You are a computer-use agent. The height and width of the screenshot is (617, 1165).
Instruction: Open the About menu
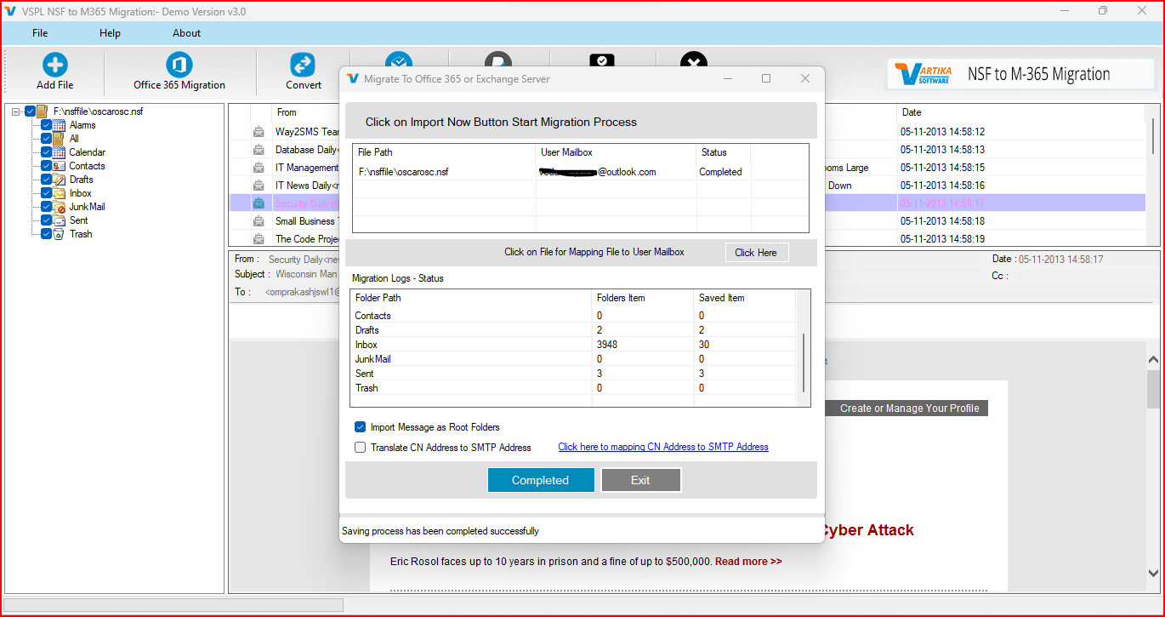[x=186, y=33]
